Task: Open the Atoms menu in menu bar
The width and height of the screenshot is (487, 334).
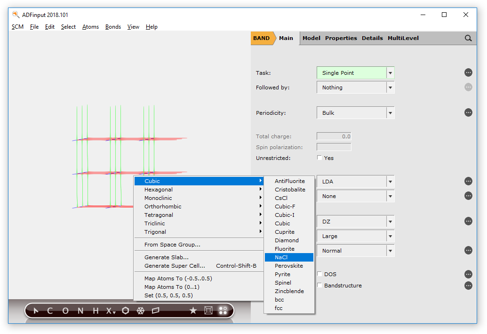Action: point(90,27)
